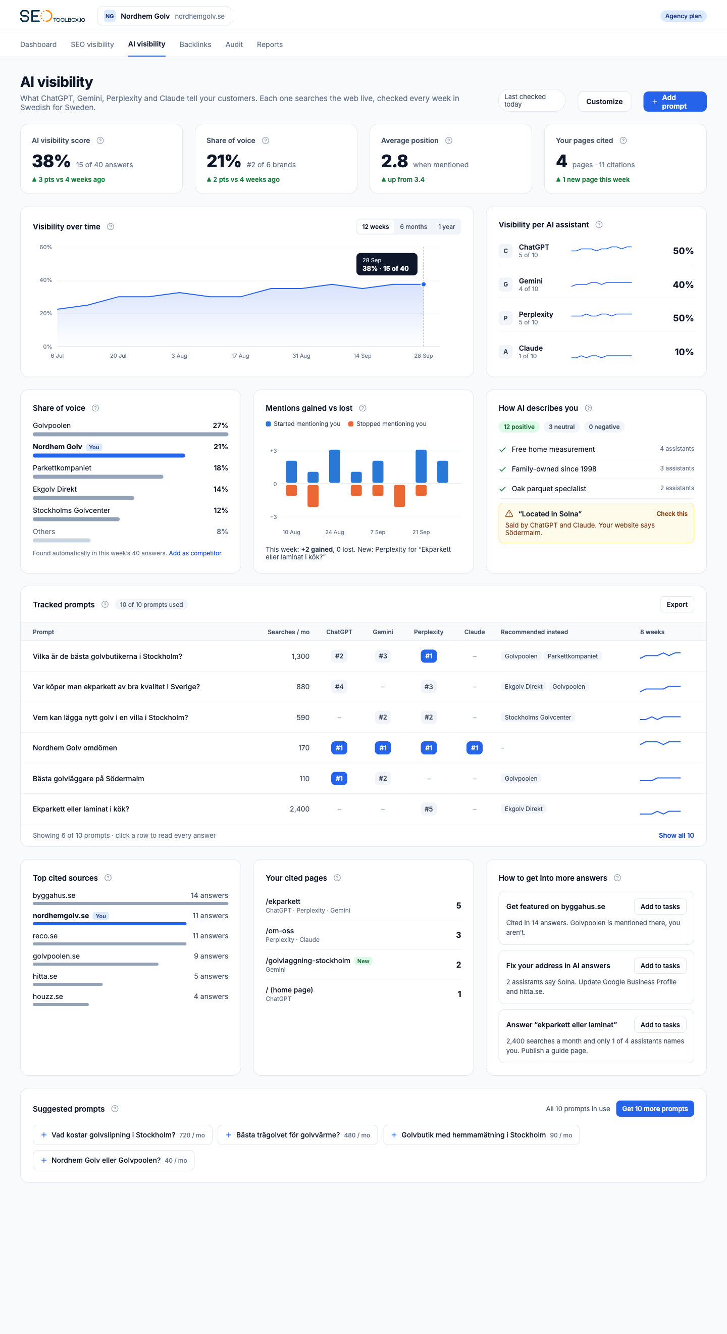Screen dimensions: 727x1334
Task: Open the Customize options
Action: click(x=604, y=102)
